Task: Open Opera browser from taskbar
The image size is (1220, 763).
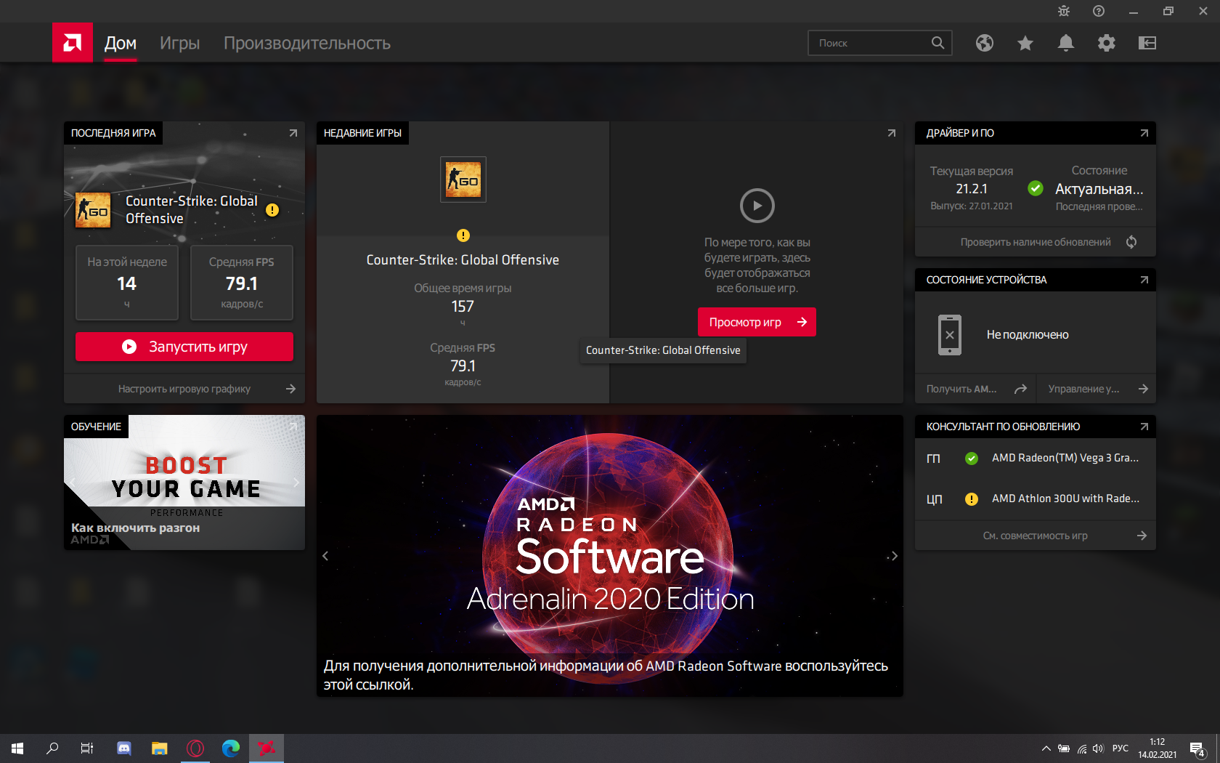Action: pos(195,748)
